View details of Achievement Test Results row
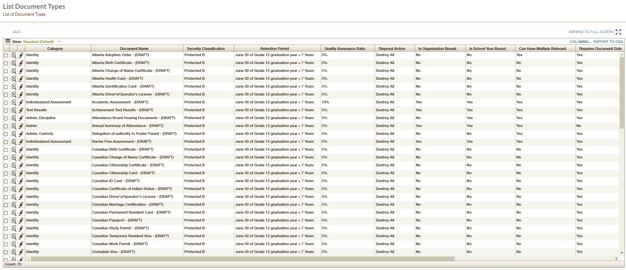Viewport: 626px width, 270px height. [14, 110]
